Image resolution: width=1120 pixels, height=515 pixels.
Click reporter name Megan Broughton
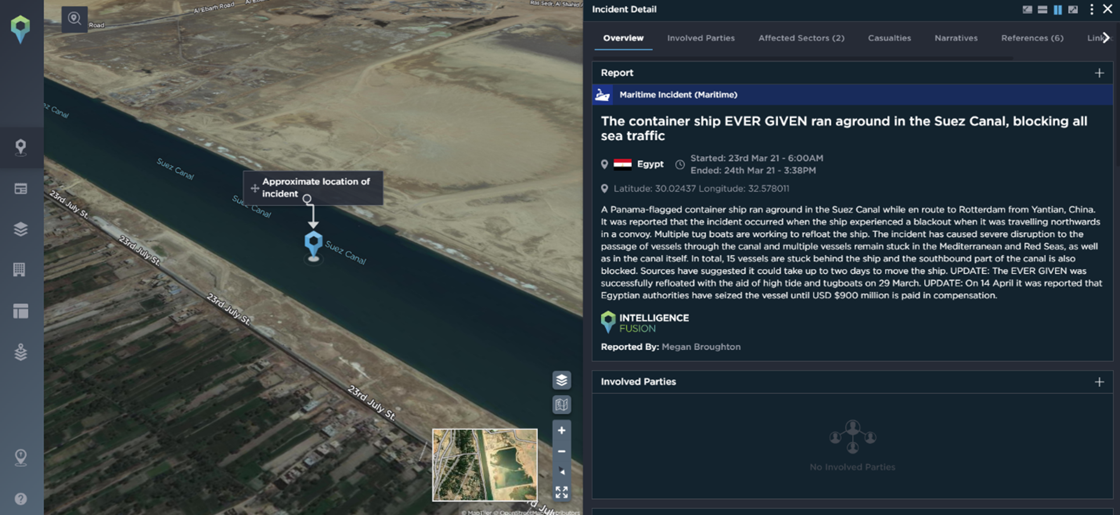pyautogui.click(x=701, y=347)
